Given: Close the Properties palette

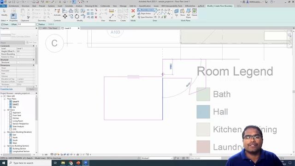Looking at the screenshot, I should [x=36, y=28].
